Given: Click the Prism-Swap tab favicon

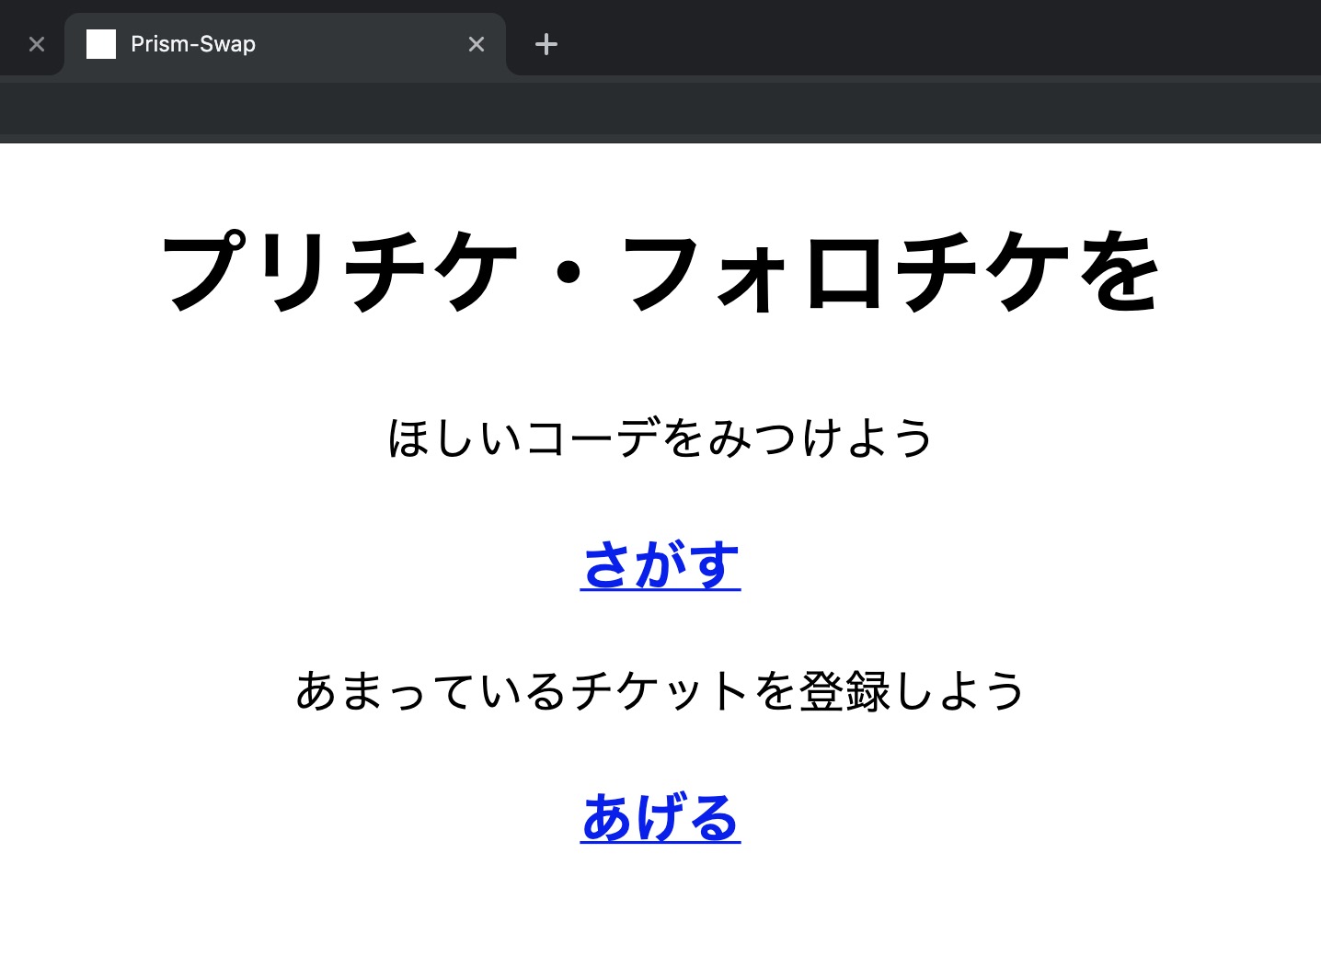Looking at the screenshot, I should click(x=101, y=44).
